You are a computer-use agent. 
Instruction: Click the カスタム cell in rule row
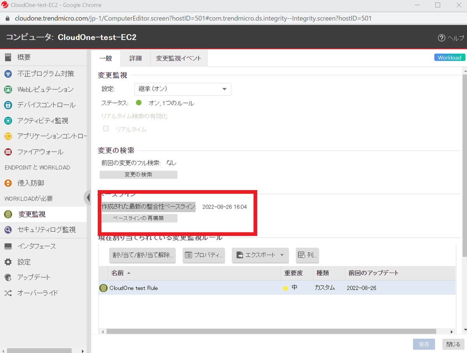coord(325,288)
